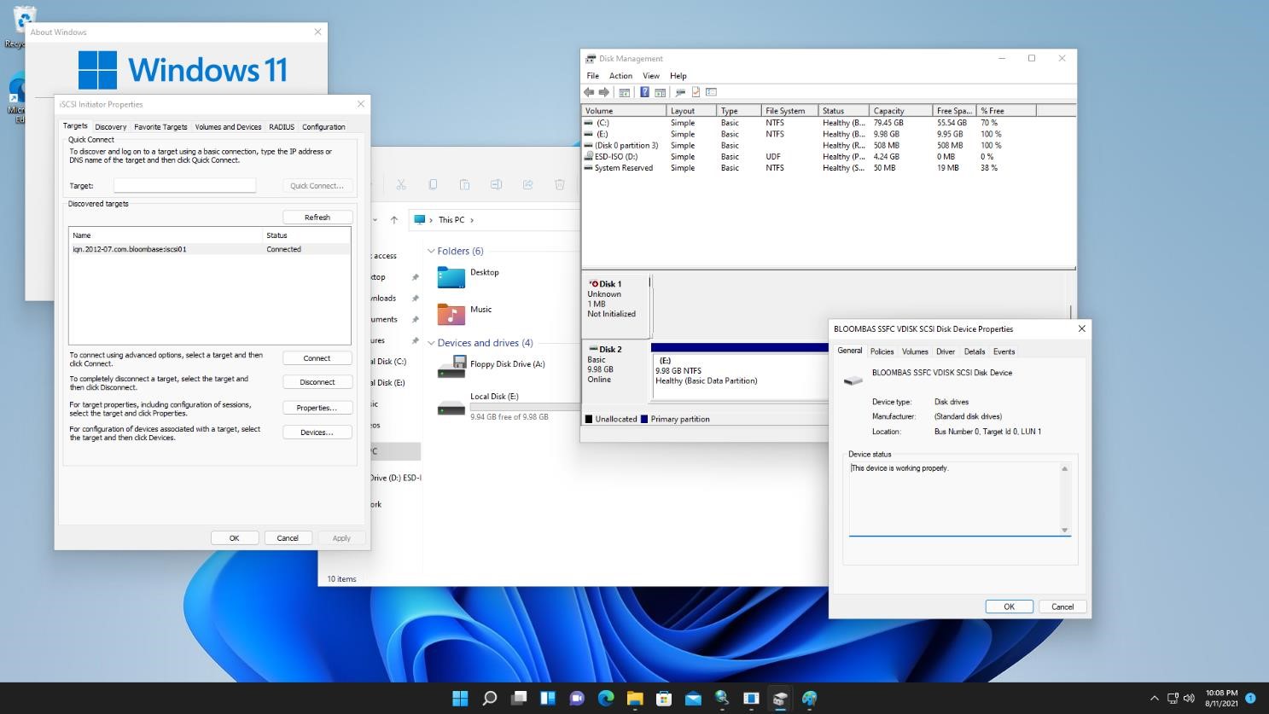Open the Chat app on taskbar
The width and height of the screenshot is (1269, 714).
coord(576,699)
